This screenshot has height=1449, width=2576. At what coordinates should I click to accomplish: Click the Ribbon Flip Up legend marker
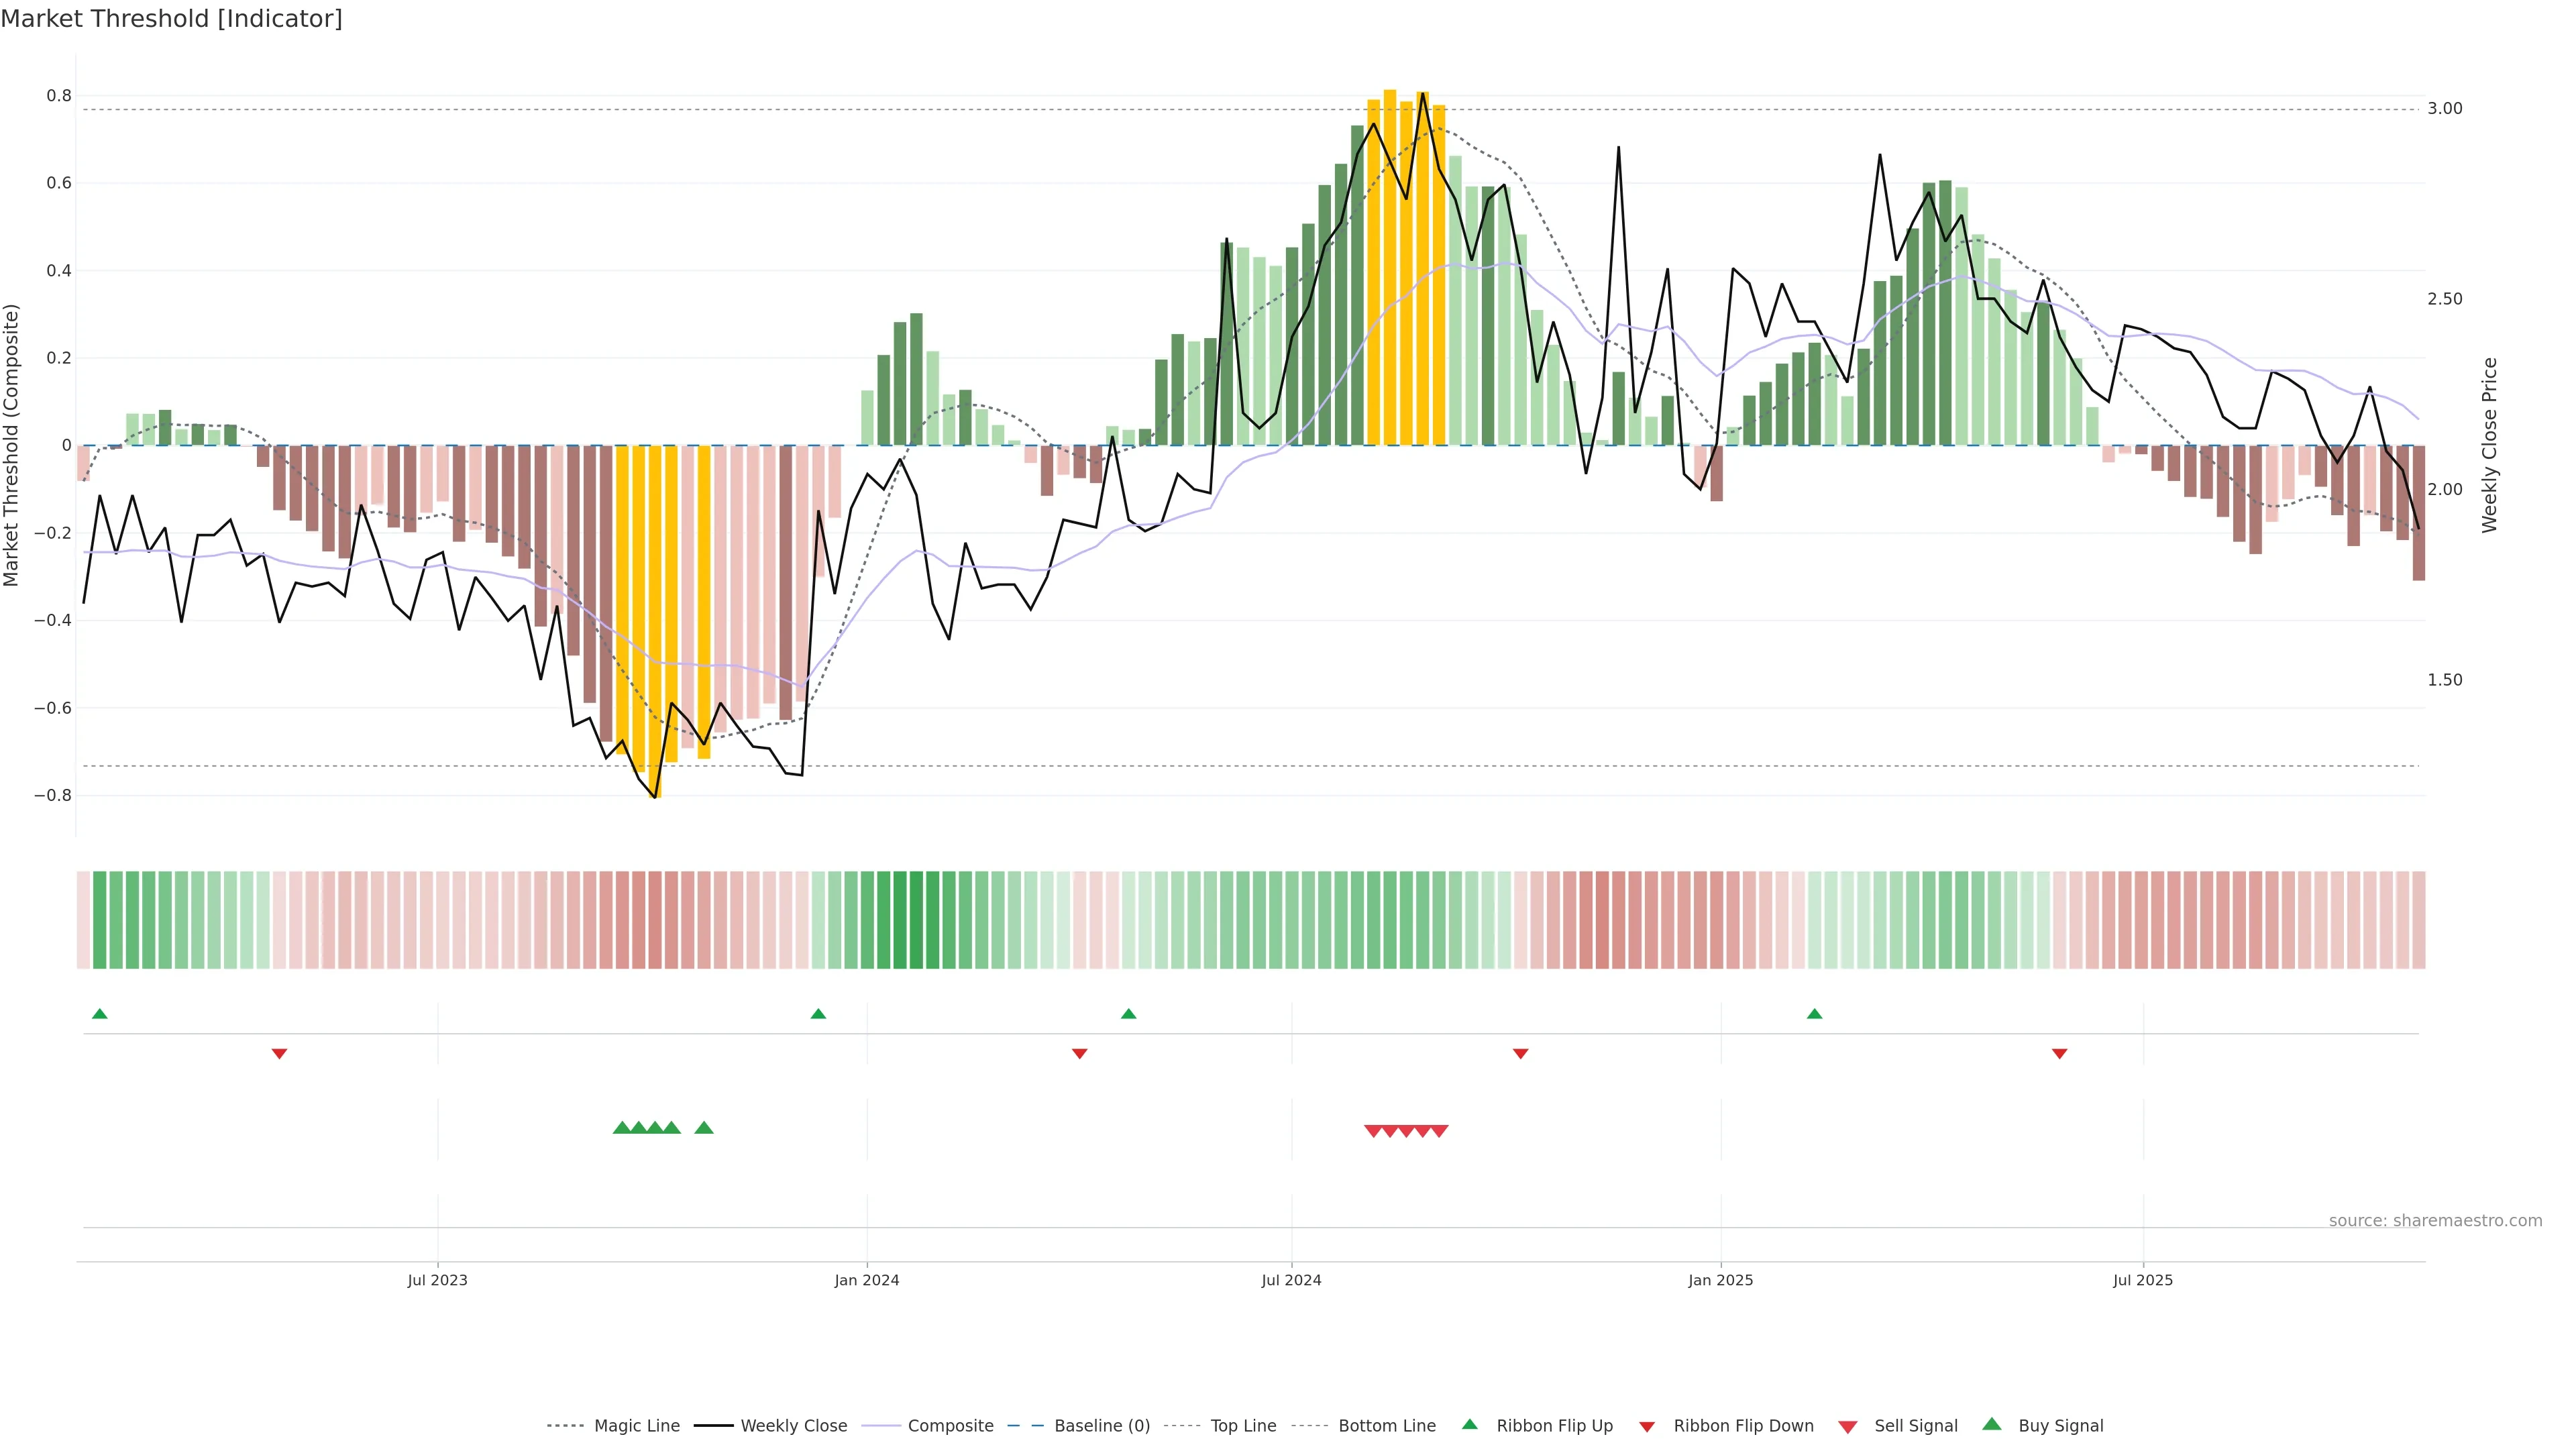pos(1469,1424)
